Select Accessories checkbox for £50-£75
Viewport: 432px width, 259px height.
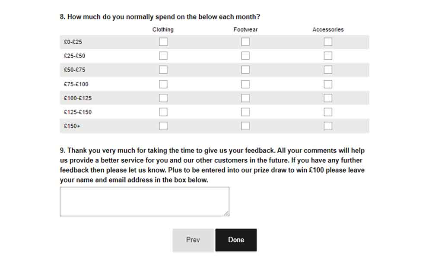coord(328,70)
